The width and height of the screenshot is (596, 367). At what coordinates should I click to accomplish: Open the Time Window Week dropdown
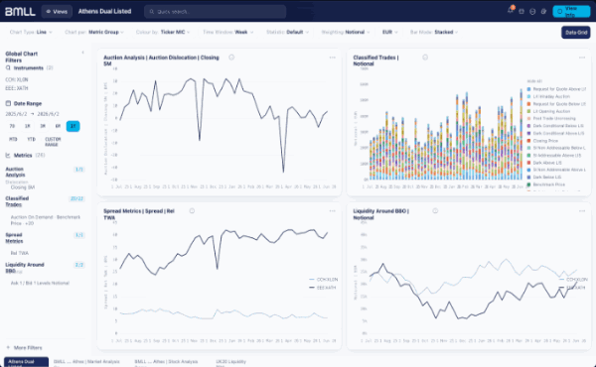pos(228,33)
